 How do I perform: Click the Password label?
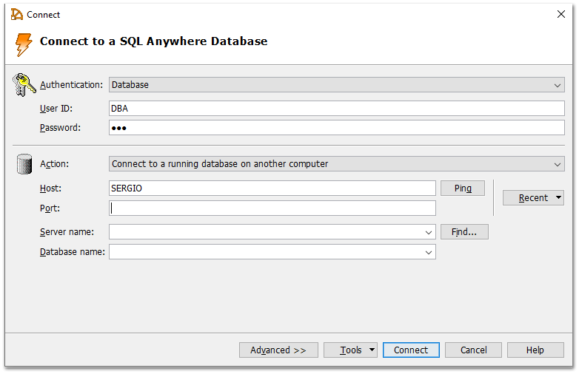[x=60, y=127]
